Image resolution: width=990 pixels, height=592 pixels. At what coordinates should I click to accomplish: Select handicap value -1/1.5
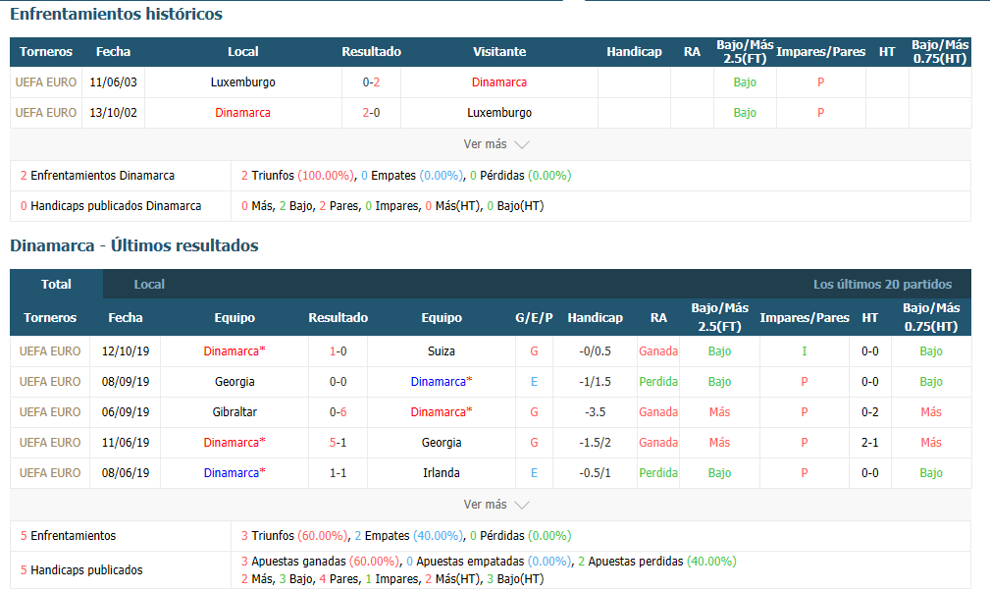[595, 382]
